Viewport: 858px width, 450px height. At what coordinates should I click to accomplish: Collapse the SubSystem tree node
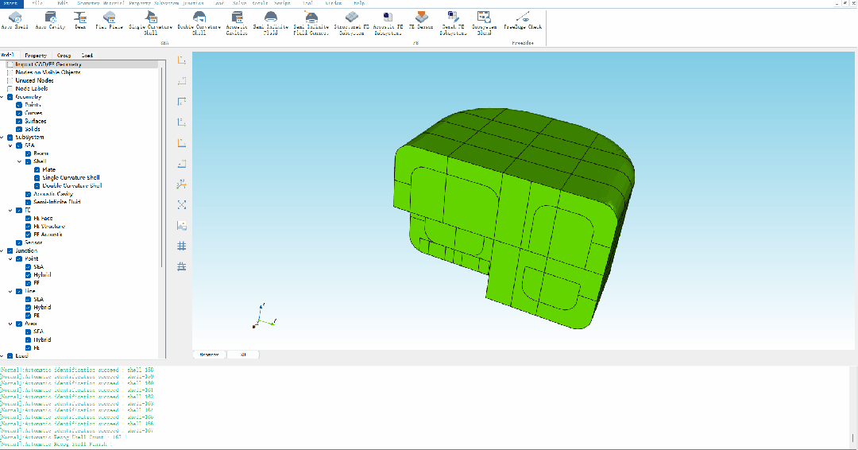(x=2, y=138)
